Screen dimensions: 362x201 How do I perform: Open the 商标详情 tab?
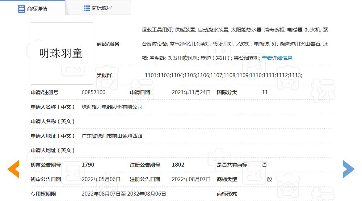pyautogui.click(x=33, y=9)
